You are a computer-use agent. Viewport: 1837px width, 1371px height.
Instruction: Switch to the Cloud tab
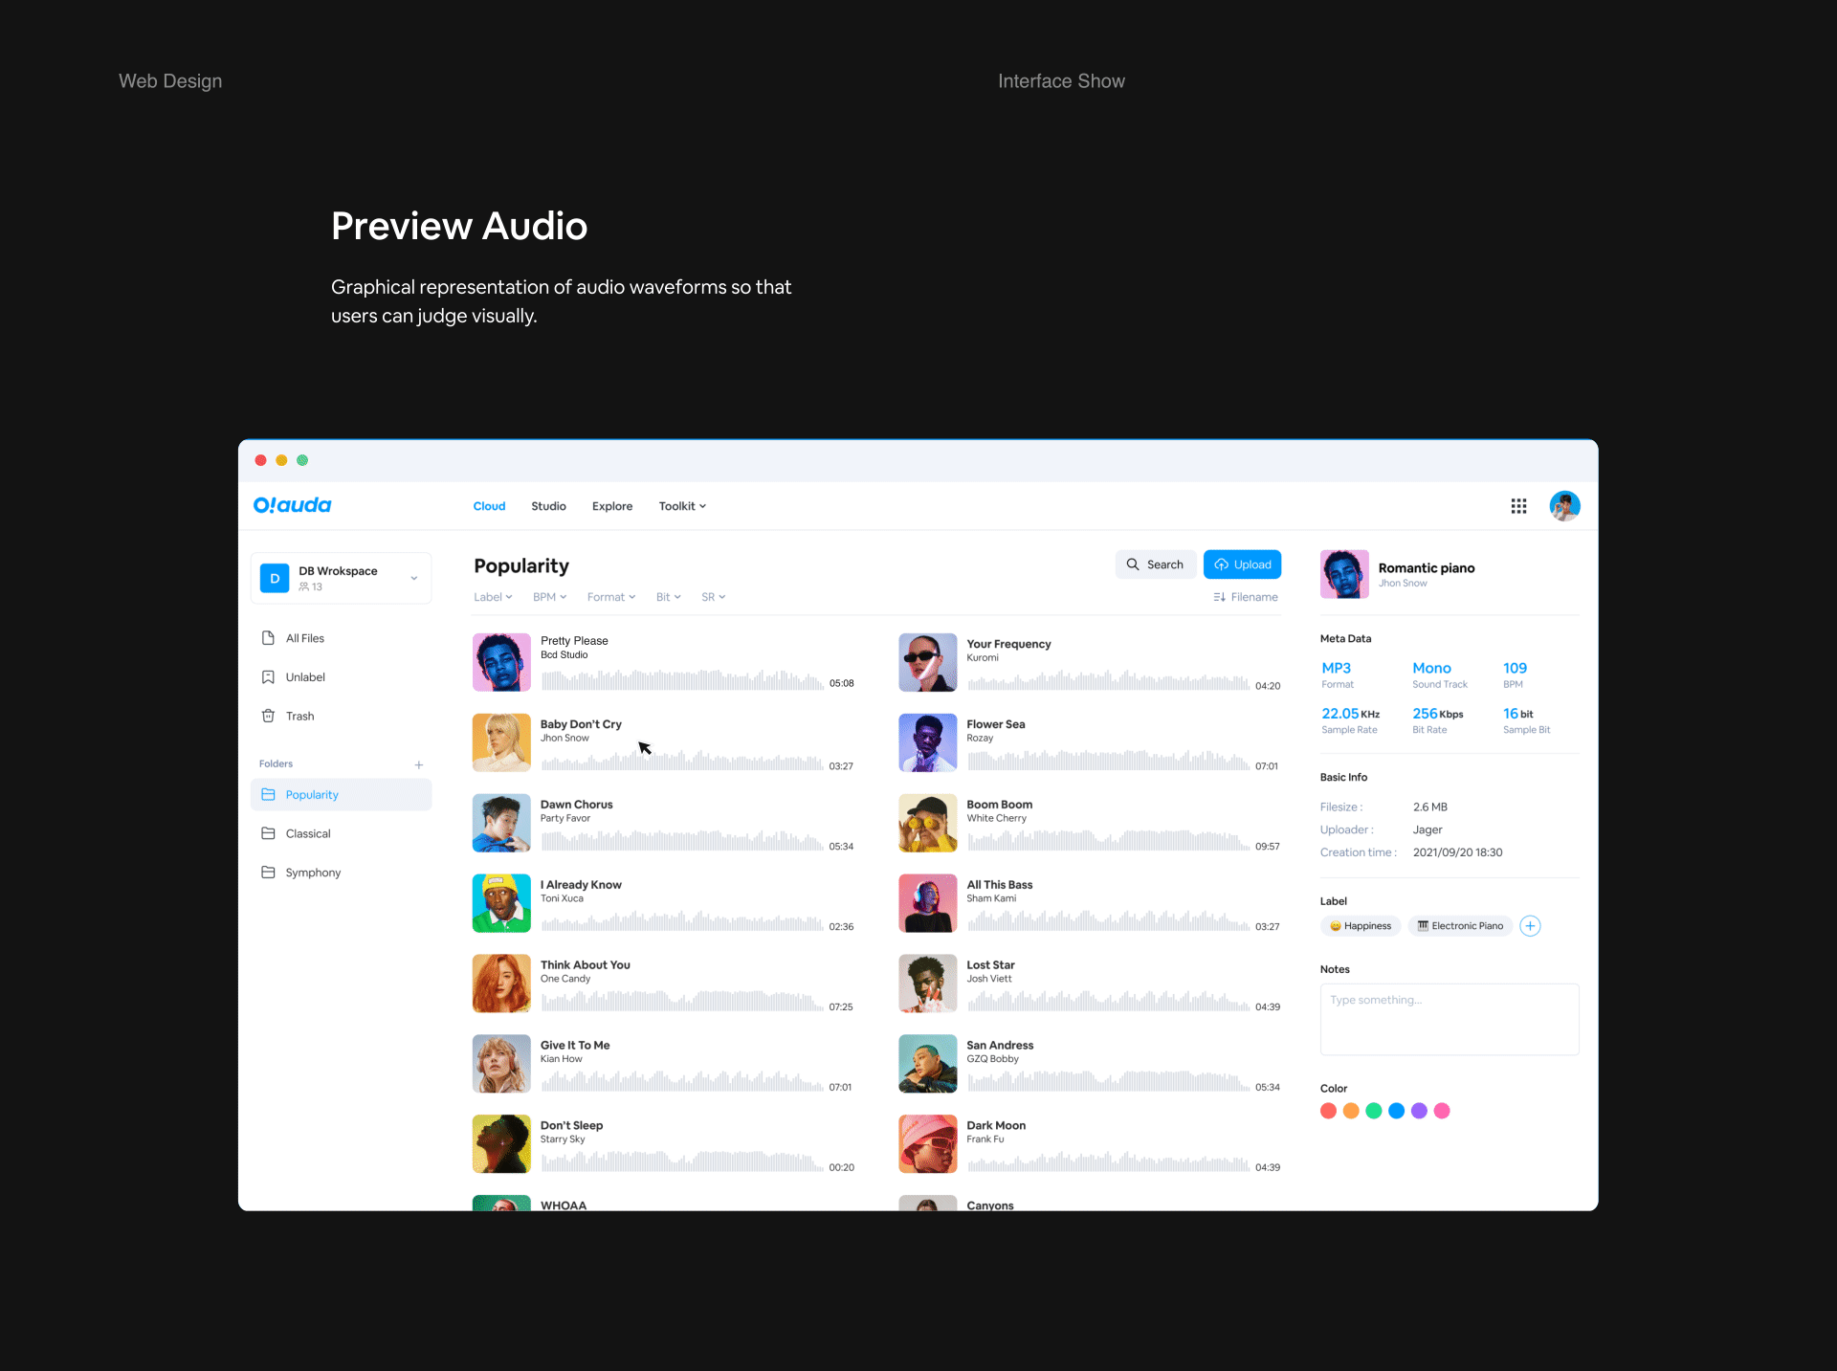[489, 506]
